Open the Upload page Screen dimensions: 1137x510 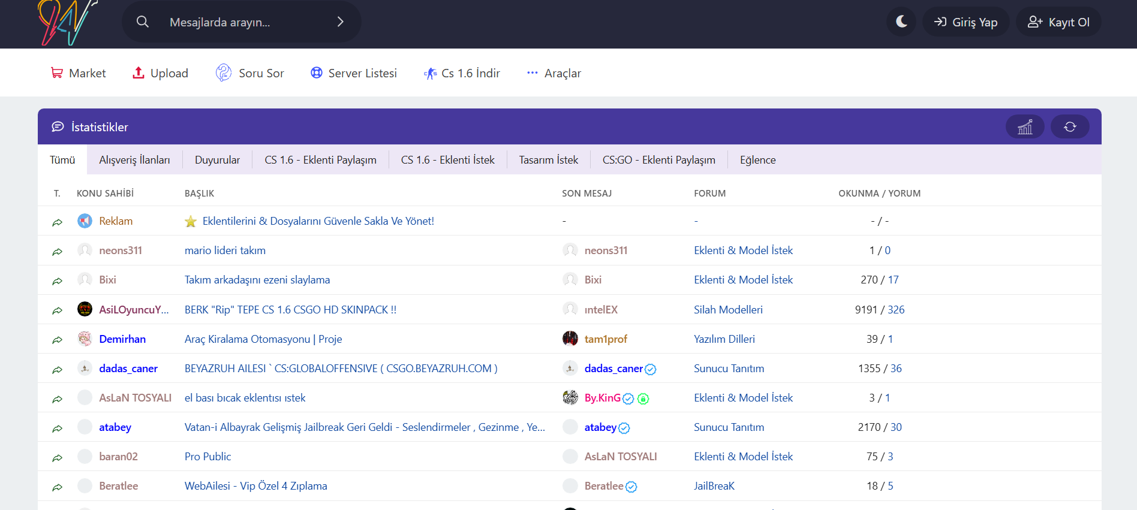[160, 73]
